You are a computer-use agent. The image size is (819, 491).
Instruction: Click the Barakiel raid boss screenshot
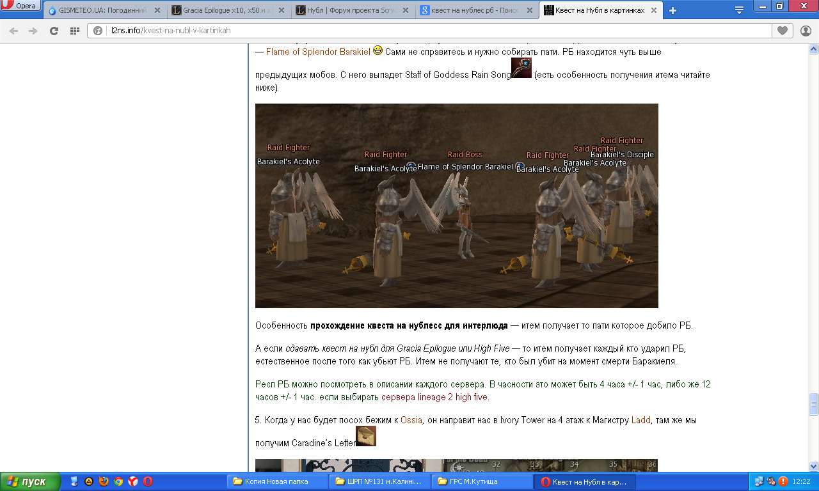pos(456,206)
